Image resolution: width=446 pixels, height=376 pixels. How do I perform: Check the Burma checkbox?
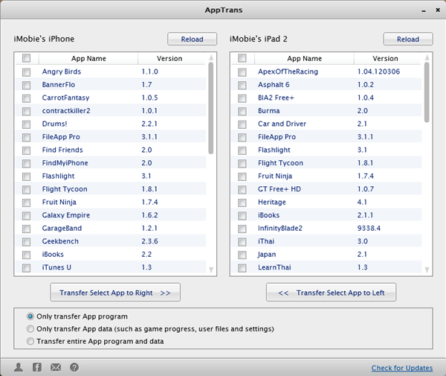click(242, 111)
